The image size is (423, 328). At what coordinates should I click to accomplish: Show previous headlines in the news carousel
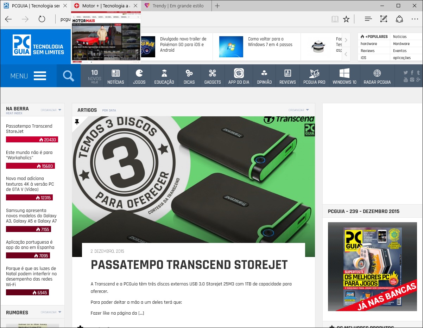tap(346, 54)
